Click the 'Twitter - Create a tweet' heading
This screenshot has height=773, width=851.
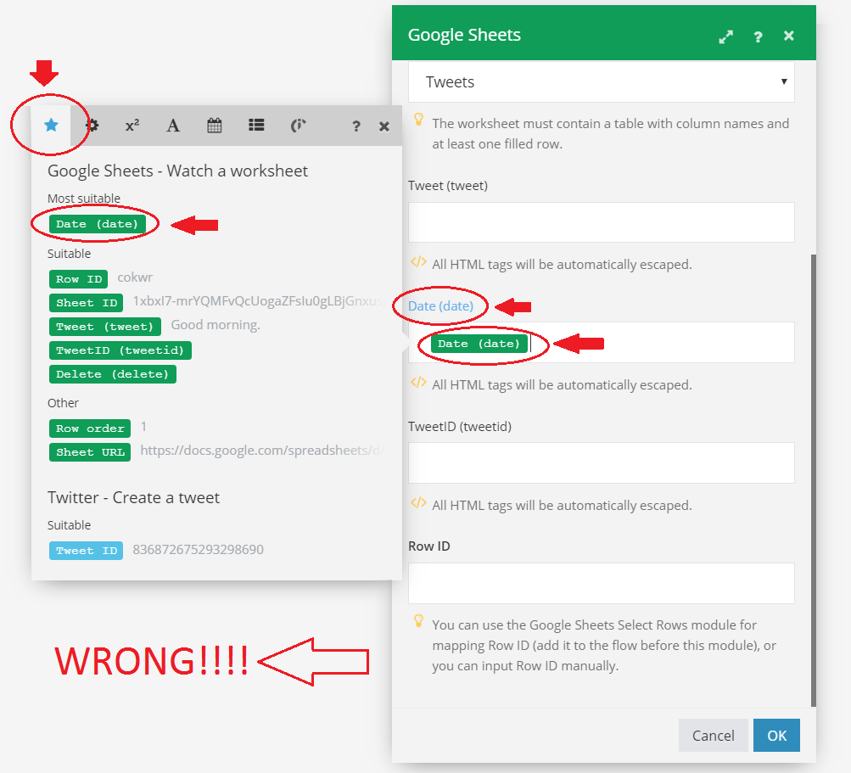133,498
